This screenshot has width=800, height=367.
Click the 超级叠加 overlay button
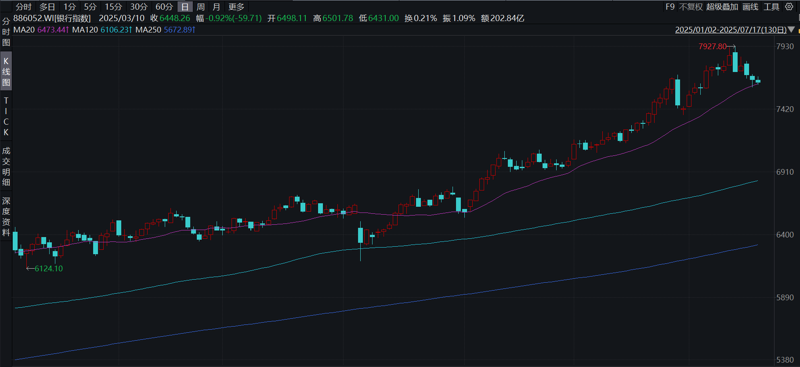(x=722, y=7)
